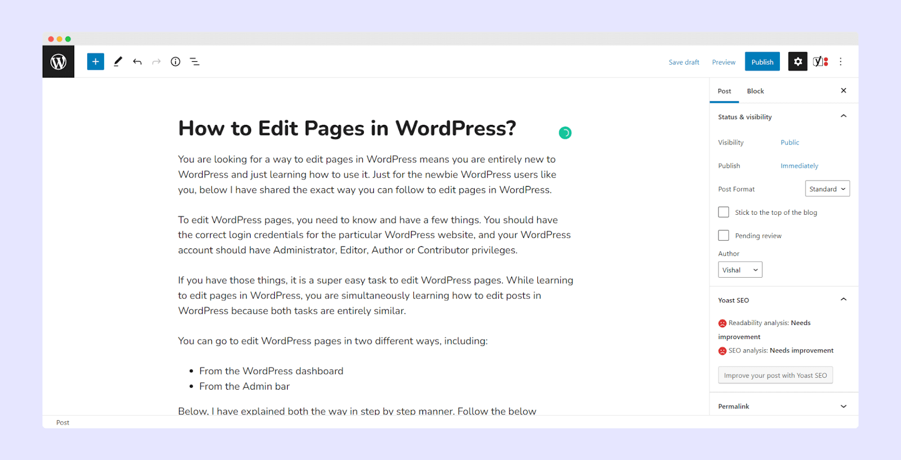This screenshot has width=901, height=460.
Task: Switch to the Block tab
Action: pos(755,91)
